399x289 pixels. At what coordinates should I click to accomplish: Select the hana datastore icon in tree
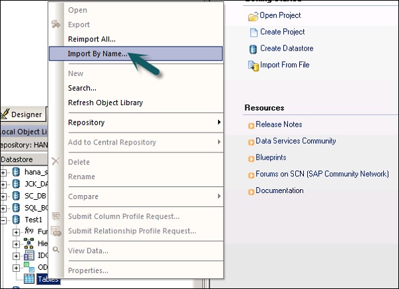point(16,172)
